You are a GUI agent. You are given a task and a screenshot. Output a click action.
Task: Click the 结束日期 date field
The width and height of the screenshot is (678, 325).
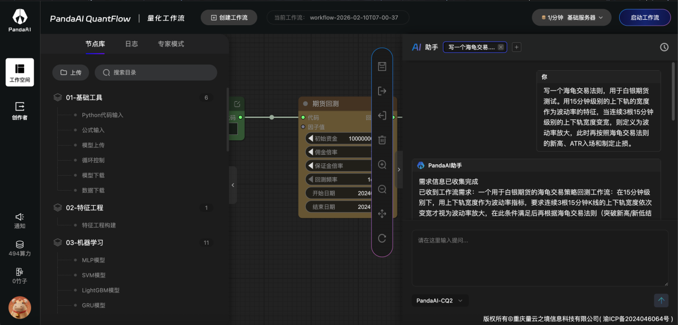(x=338, y=207)
